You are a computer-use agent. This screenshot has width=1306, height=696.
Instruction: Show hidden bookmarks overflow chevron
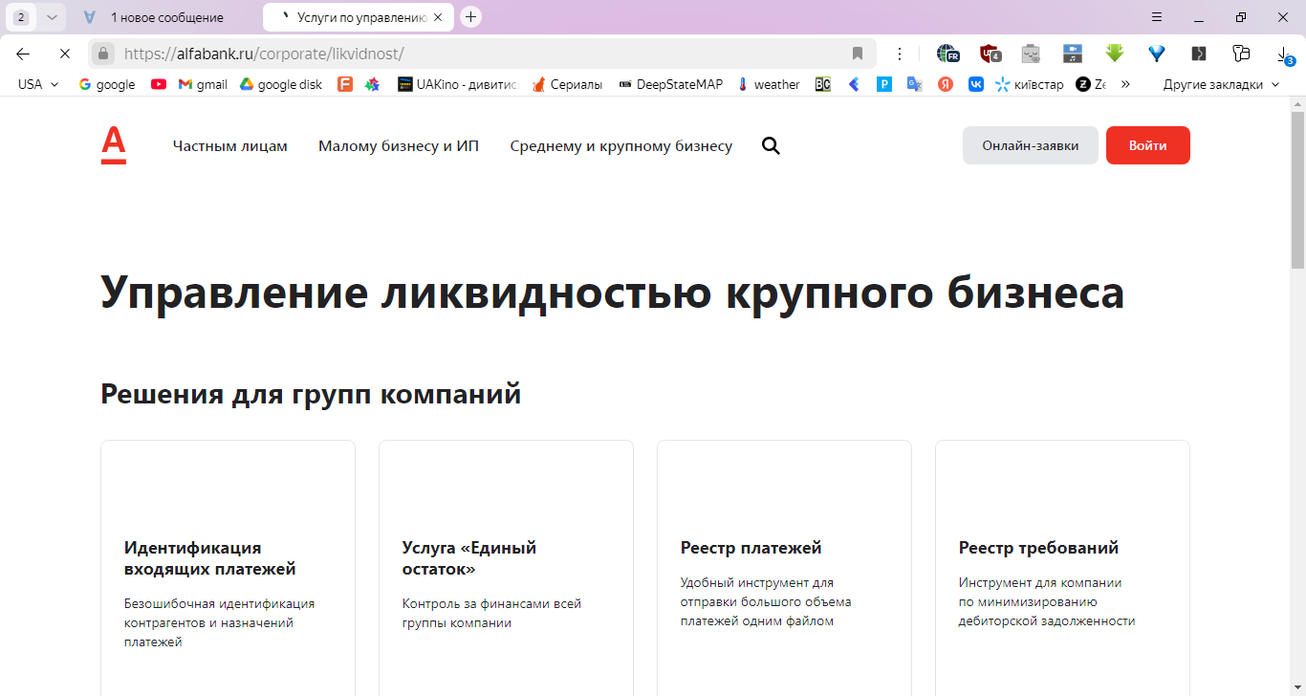(1125, 84)
